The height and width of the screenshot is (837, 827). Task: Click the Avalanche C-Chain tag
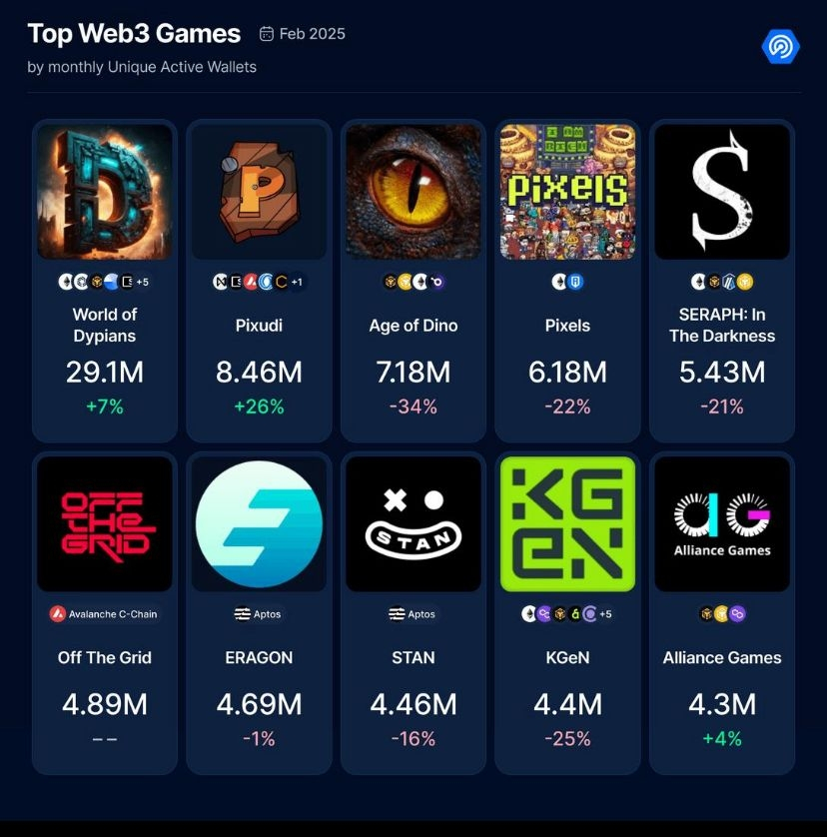click(x=105, y=614)
